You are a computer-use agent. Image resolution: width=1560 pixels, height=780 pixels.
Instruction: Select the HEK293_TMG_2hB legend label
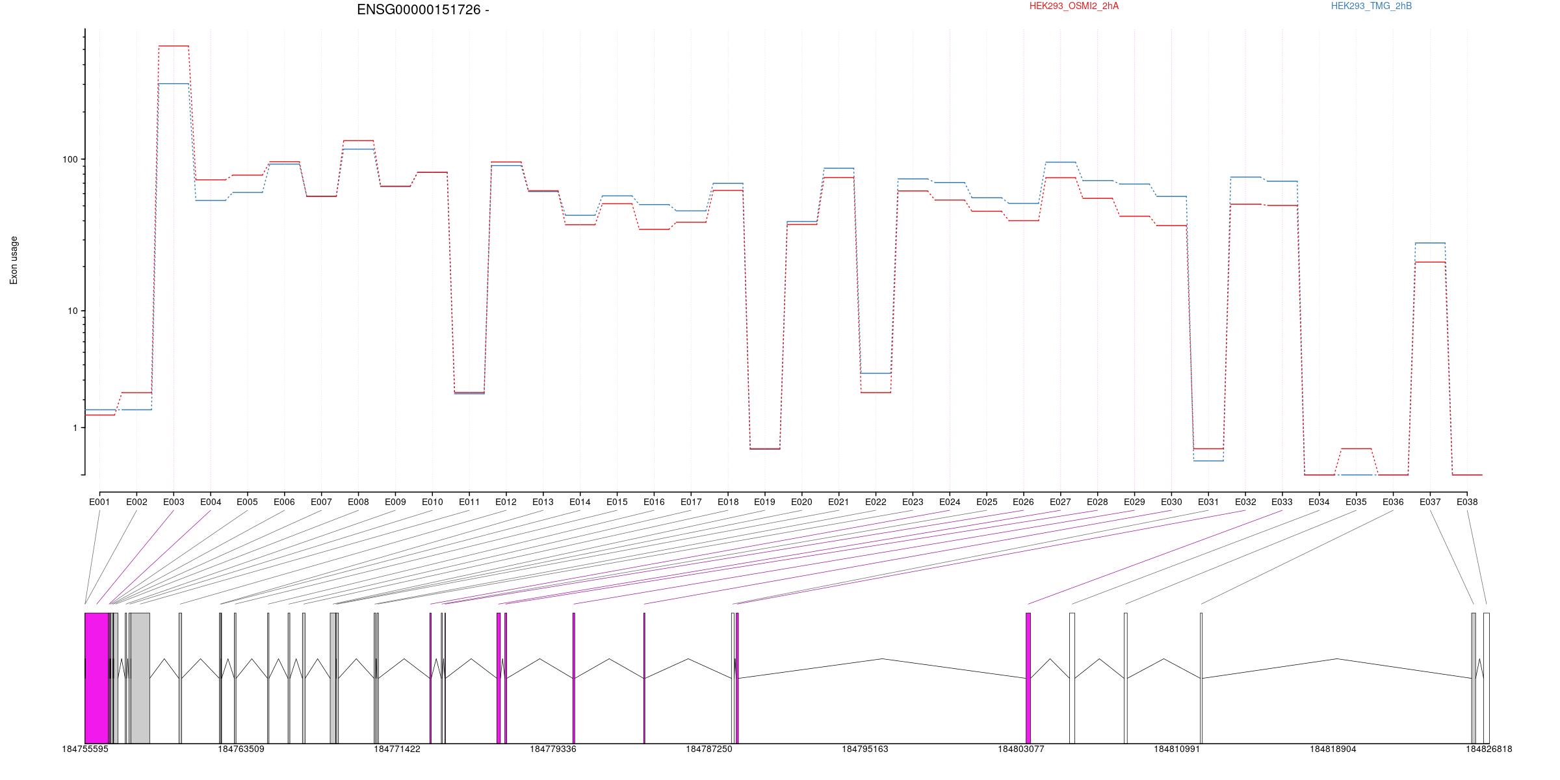[1371, 6]
